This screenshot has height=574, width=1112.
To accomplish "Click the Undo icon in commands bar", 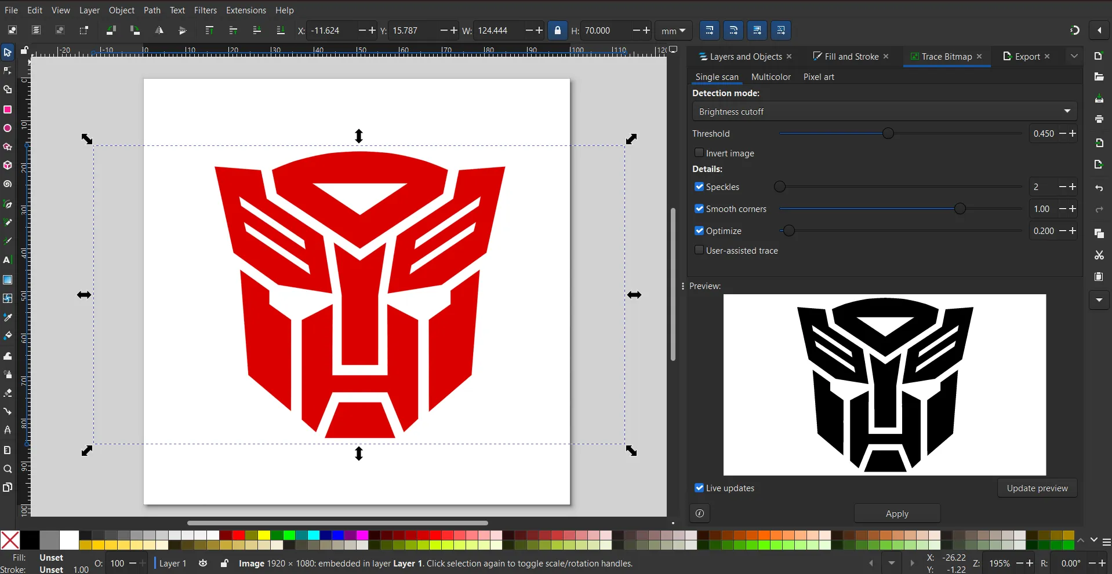I will (x=1099, y=188).
